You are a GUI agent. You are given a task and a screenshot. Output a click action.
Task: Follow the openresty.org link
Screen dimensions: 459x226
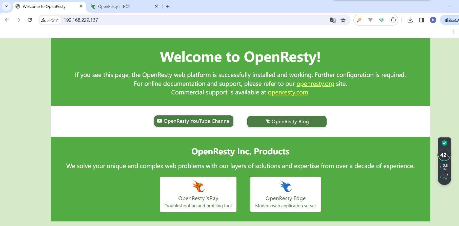[x=315, y=84]
